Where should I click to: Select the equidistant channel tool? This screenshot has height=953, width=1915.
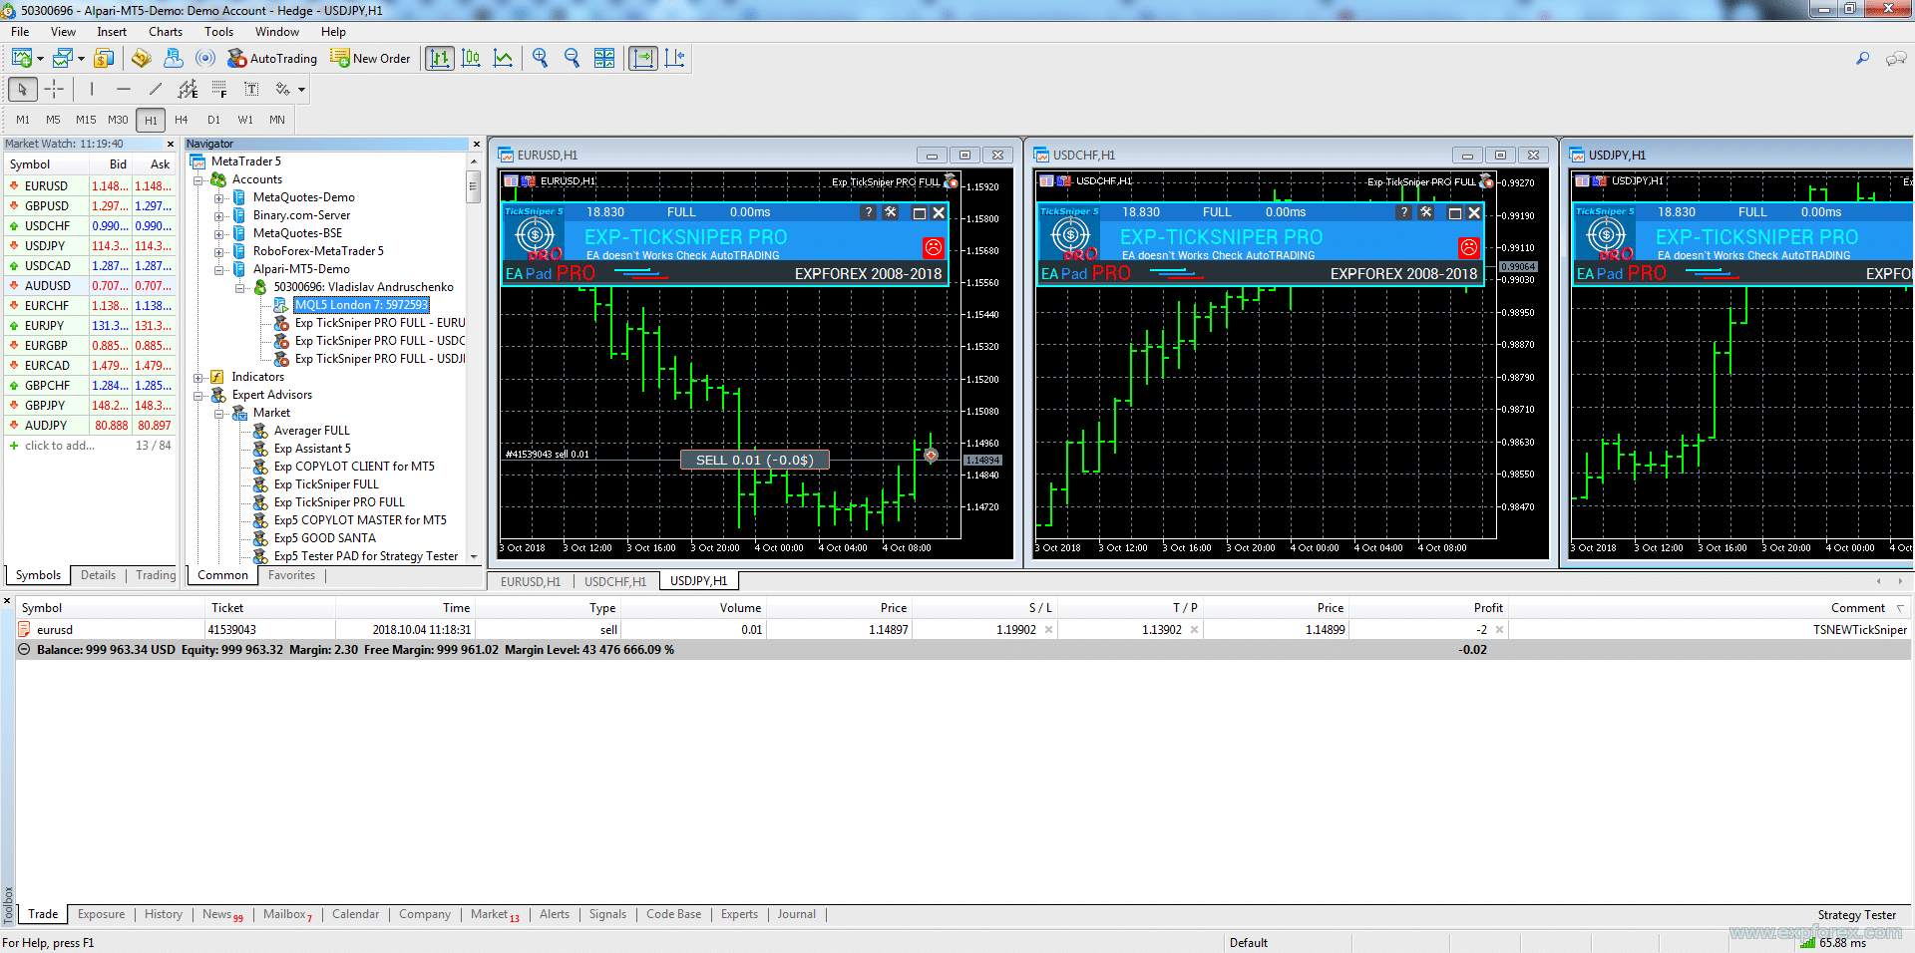tap(188, 89)
